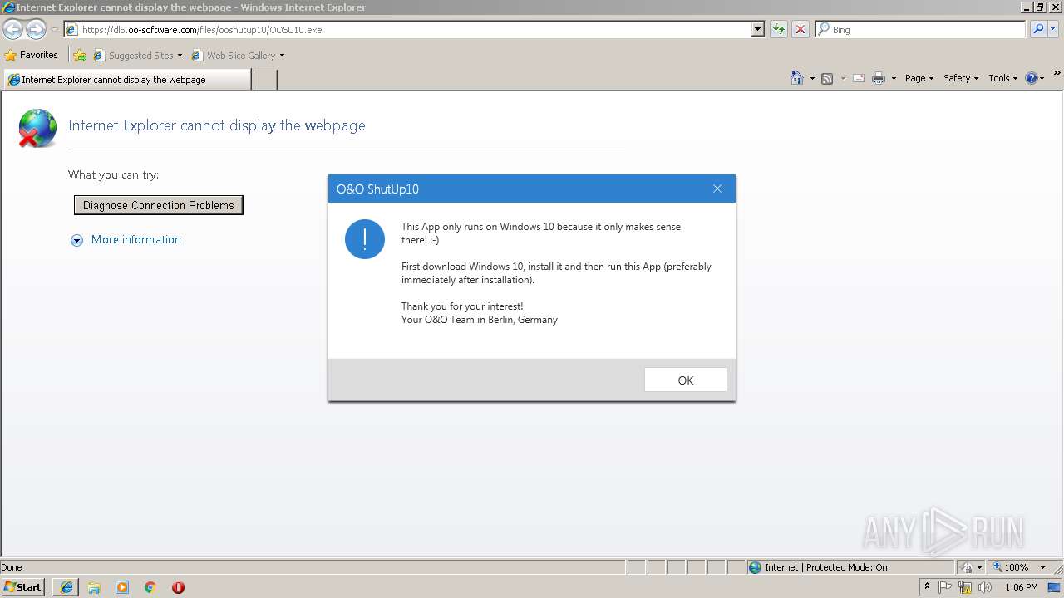The width and height of the screenshot is (1064, 598).
Task: Open Windows Media Player taskbar icon
Action: point(122,587)
